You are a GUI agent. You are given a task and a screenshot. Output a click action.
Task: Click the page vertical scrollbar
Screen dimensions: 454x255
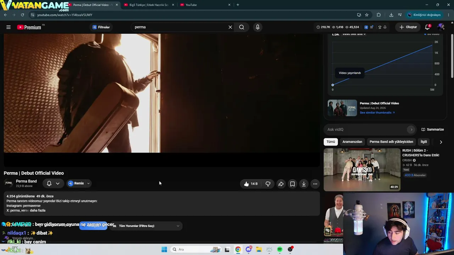click(x=452, y=56)
